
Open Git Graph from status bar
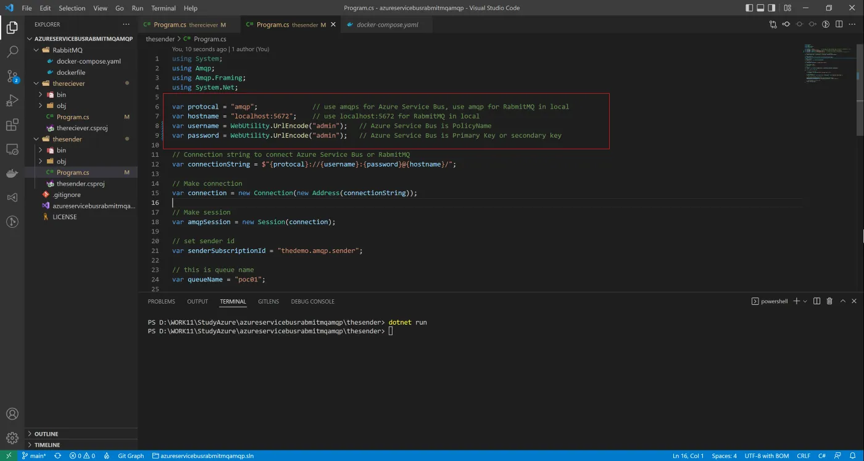coord(131,456)
